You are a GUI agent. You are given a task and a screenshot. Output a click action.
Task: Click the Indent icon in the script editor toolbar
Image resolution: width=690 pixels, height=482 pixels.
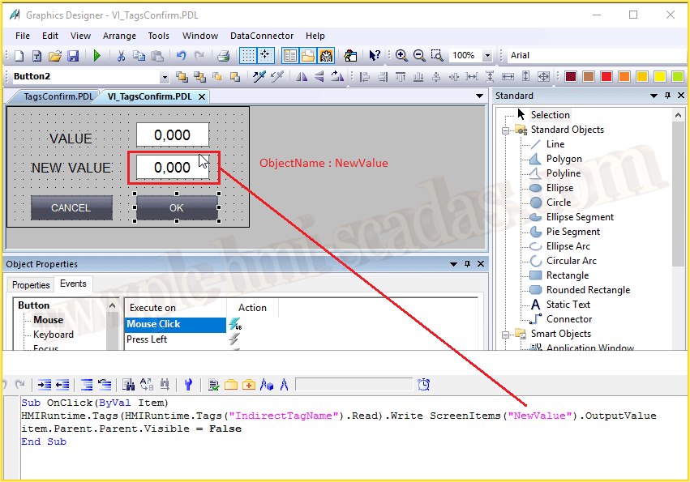[x=45, y=385]
